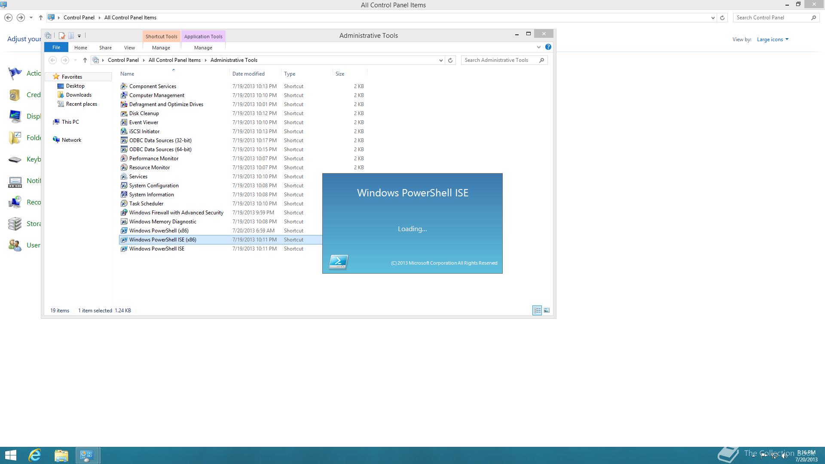Image resolution: width=825 pixels, height=464 pixels.
Task: Select the Disk Cleanup shortcut icon
Action: (x=124, y=113)
